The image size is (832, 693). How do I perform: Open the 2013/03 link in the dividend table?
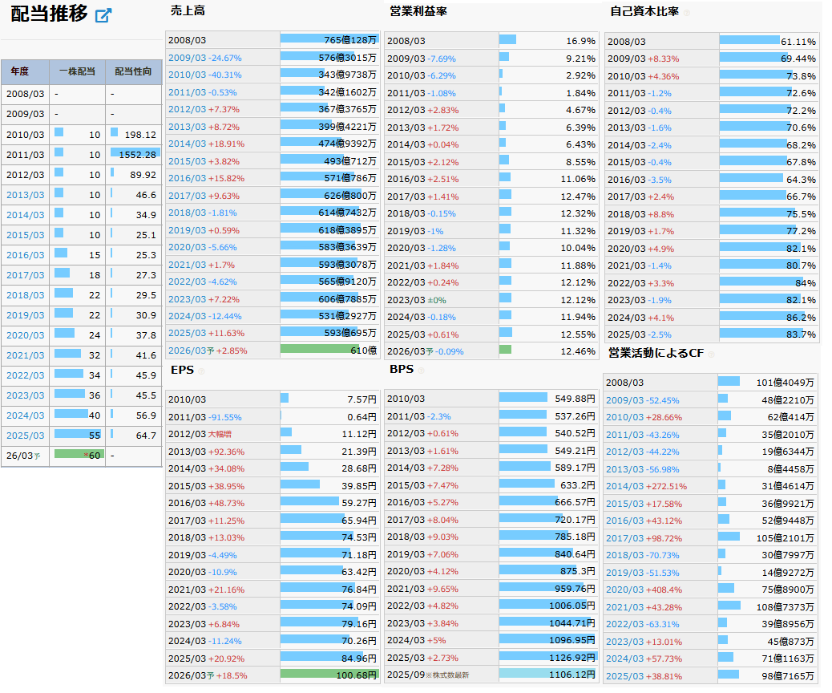point(25,195)
